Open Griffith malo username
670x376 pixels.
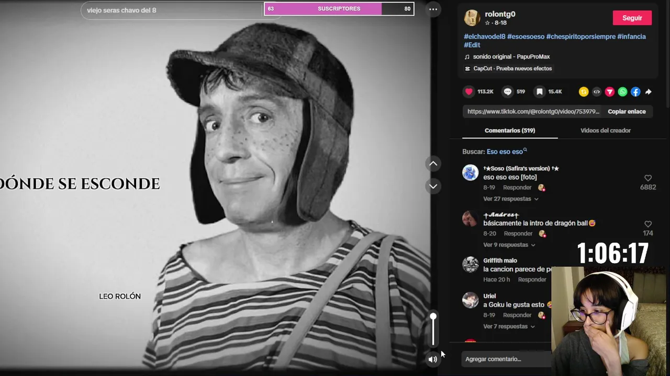point(500,261)
